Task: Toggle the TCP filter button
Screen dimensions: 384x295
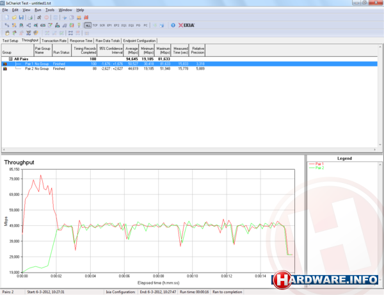Action: [95, 25]
